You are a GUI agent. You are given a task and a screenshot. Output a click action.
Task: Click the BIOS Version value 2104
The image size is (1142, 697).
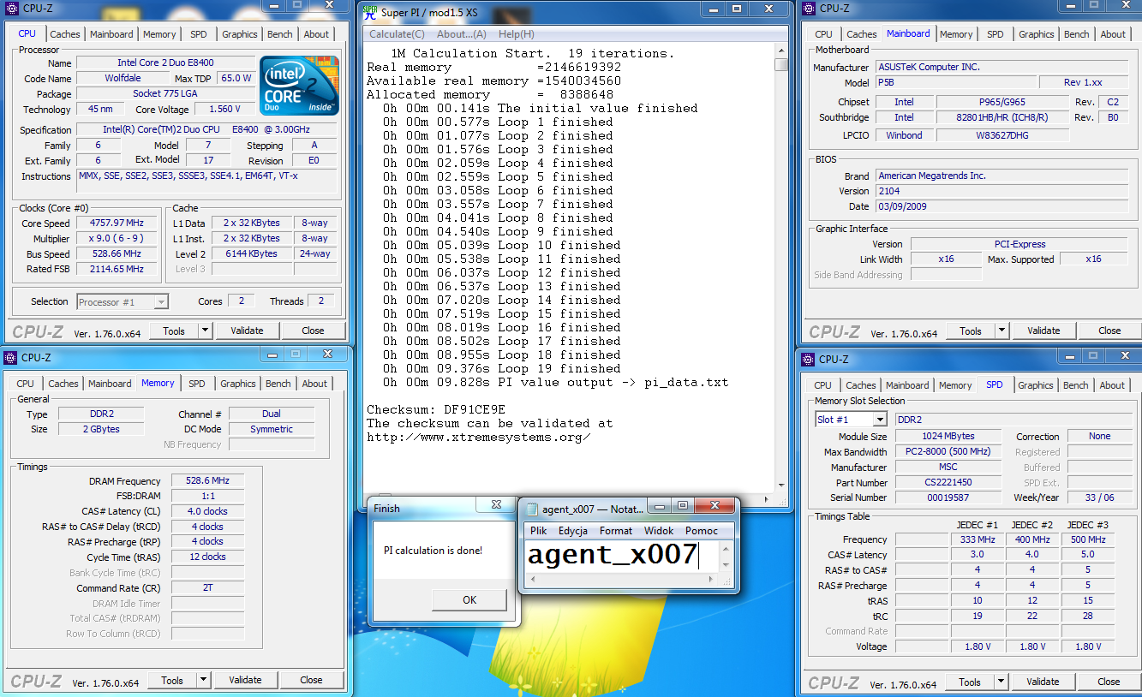(1001, 191)
